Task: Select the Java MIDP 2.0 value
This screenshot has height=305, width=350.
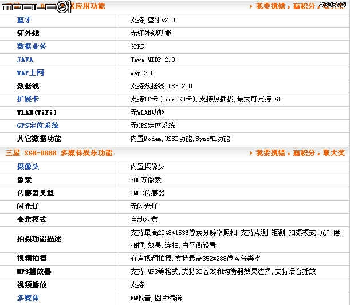Action: (153, 60)
